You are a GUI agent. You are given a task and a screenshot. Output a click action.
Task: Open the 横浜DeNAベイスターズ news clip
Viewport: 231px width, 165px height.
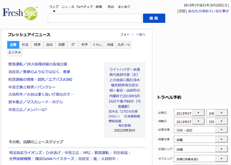tap(55, 159)
